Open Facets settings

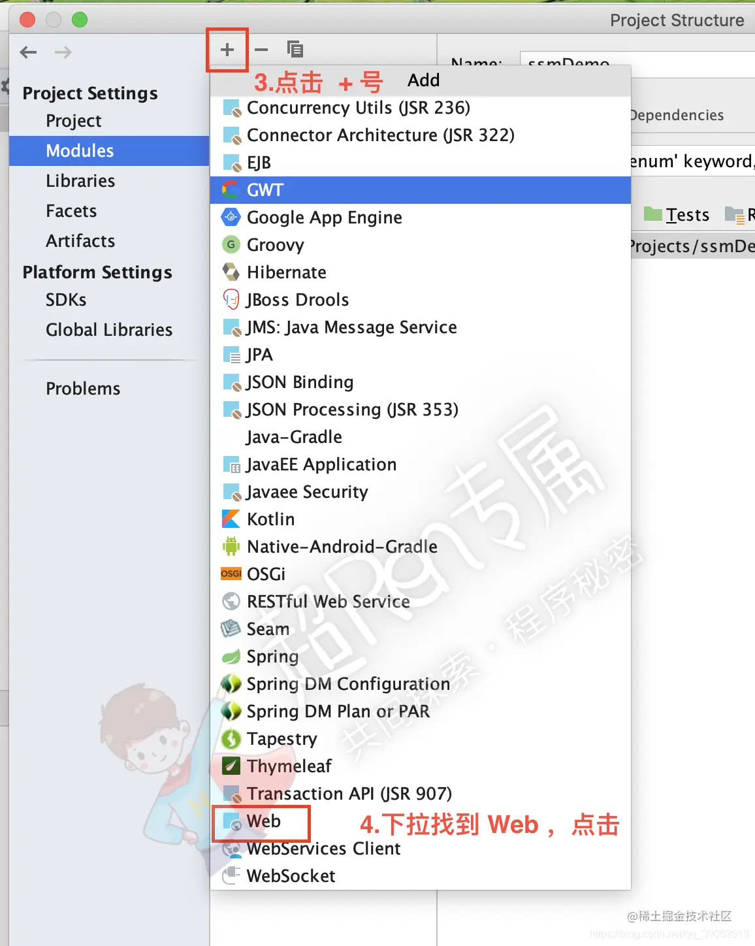pyautogui.click(x=71, y=211)
